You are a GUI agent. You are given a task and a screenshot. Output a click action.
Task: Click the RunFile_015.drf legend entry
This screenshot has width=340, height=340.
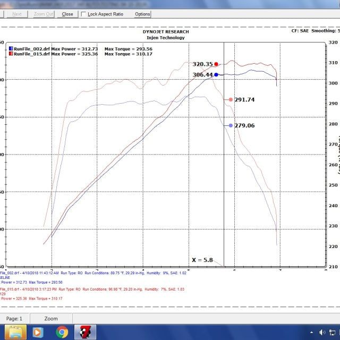[32, 54]
